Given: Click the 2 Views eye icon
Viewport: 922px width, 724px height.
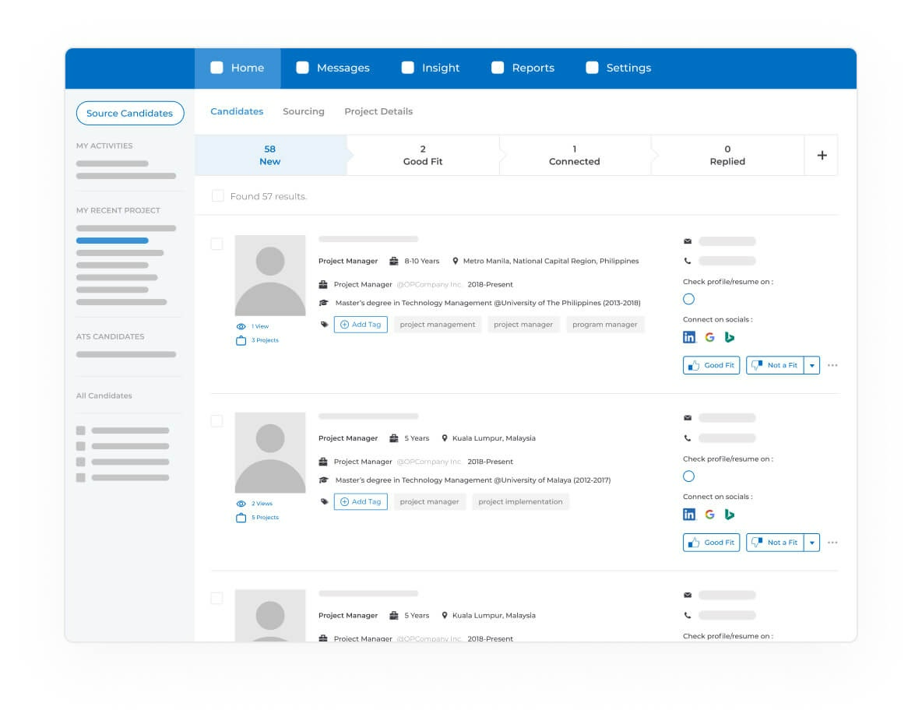Looking at the screenshot, I should 241,504.
